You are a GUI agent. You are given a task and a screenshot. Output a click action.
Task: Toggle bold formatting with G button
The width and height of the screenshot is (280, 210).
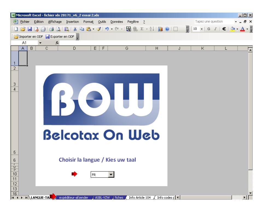point(209,29)
